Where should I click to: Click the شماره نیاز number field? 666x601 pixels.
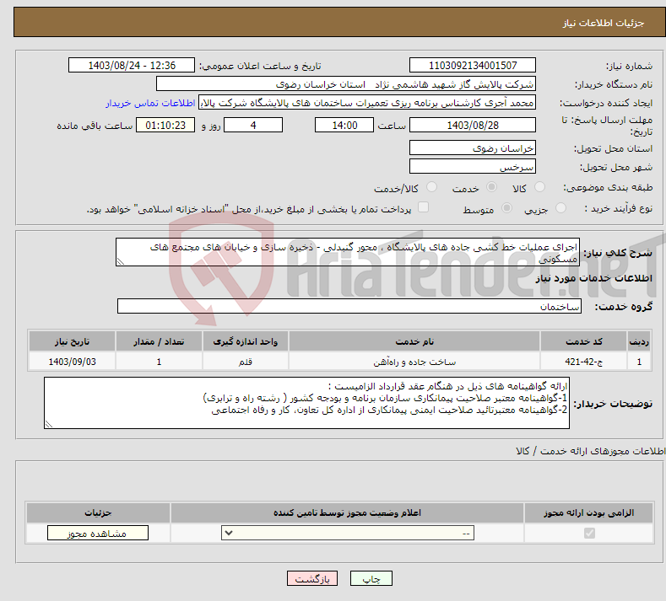pyautogui.click(x=473, y=65)
